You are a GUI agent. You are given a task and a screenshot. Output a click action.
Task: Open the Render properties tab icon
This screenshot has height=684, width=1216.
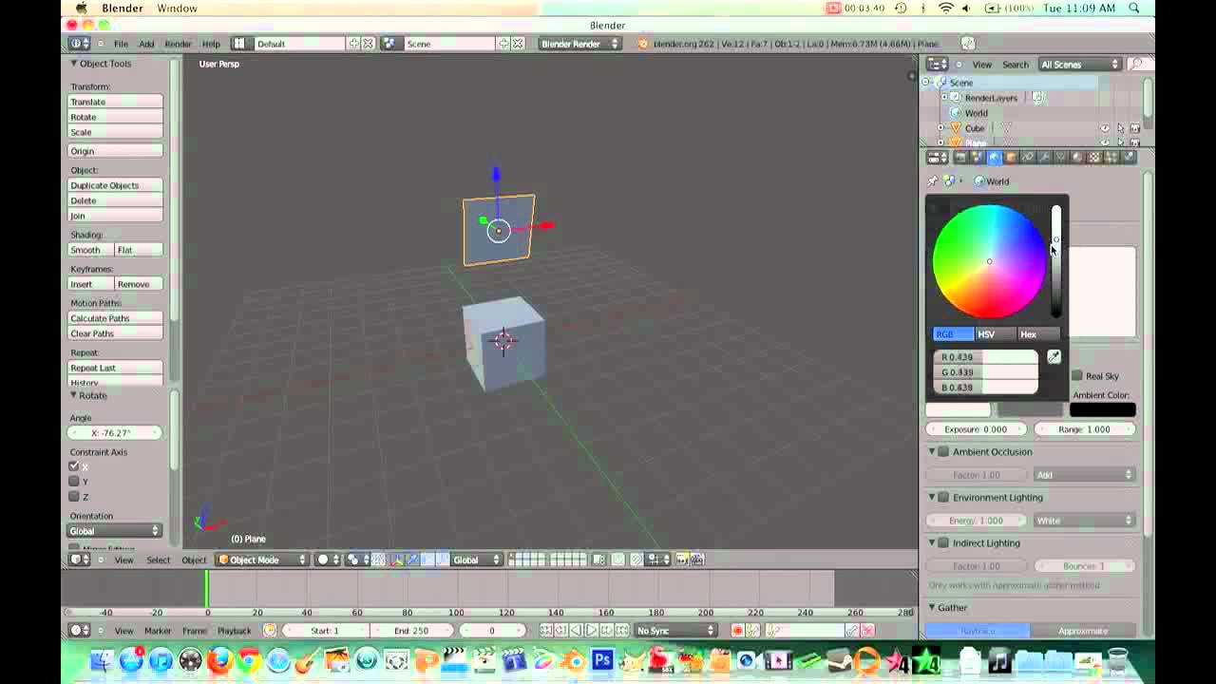coord(960,158)
